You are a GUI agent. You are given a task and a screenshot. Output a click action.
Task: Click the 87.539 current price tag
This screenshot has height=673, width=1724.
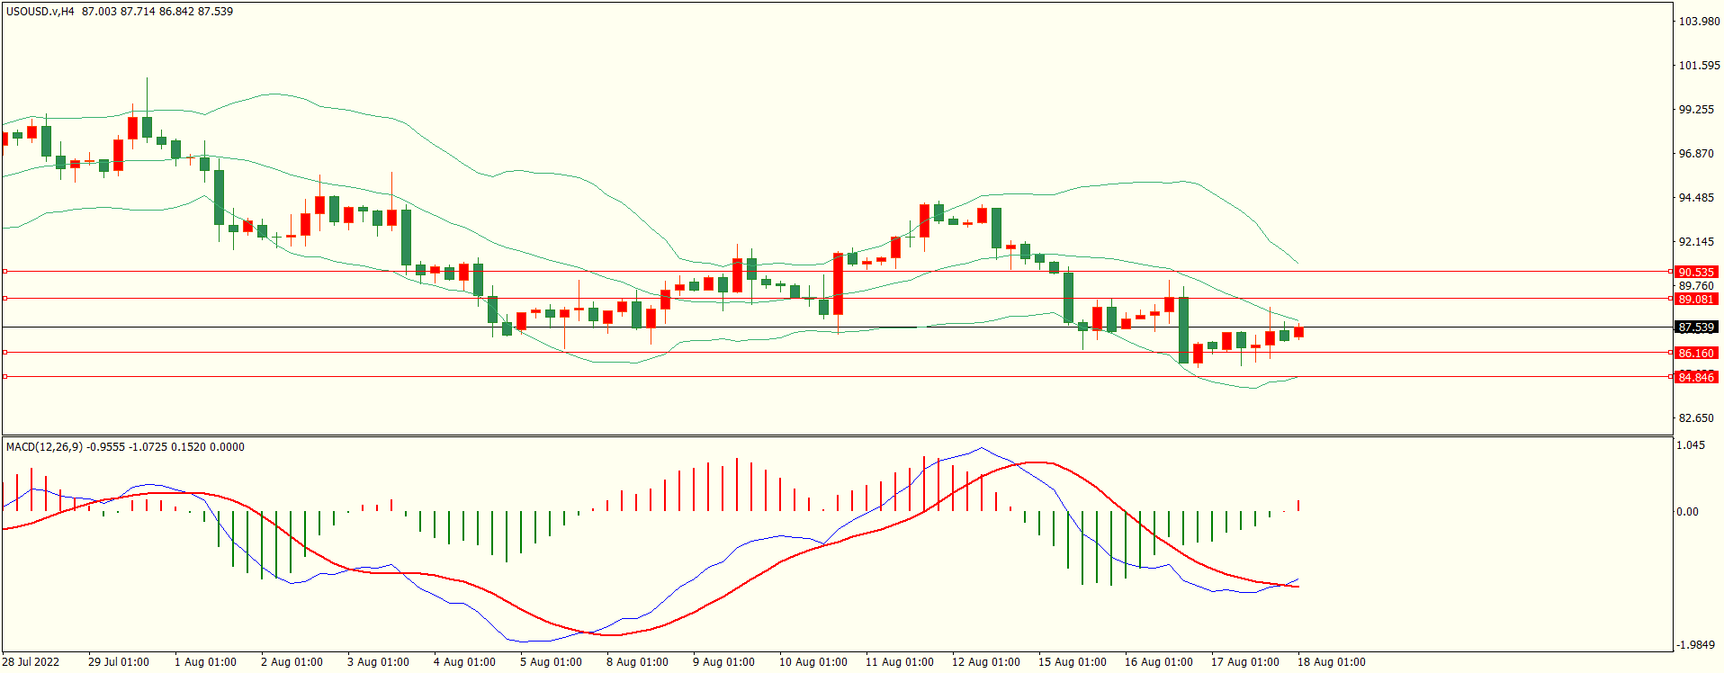click(x=1696, y=328)
